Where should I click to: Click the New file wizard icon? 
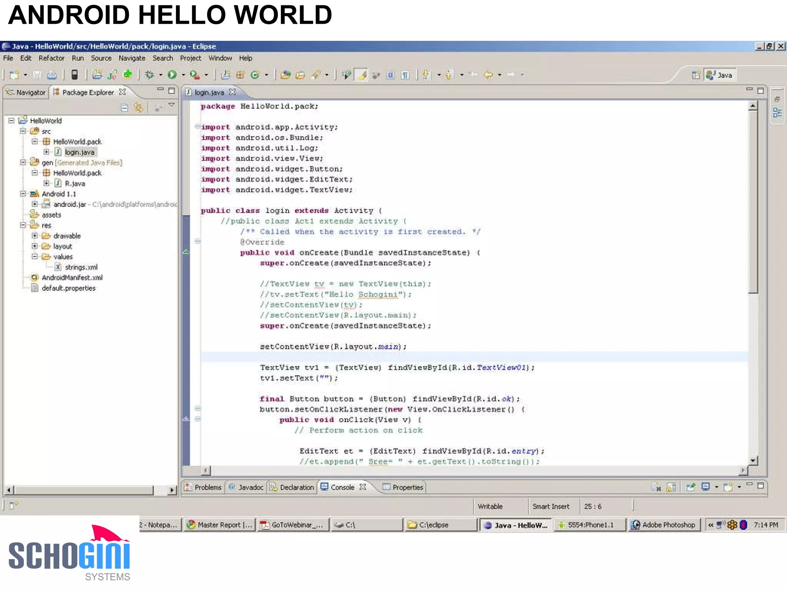(x=14, y=75)
